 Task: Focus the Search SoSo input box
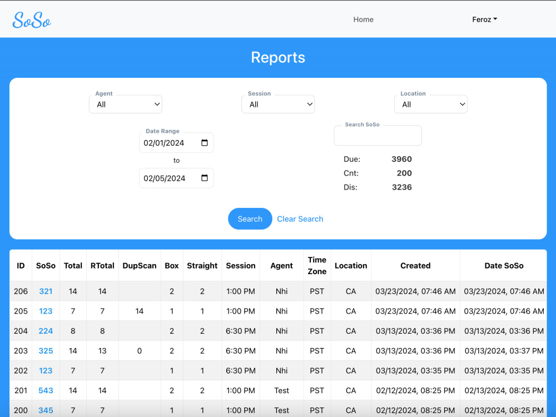click(x=378, y=136)
